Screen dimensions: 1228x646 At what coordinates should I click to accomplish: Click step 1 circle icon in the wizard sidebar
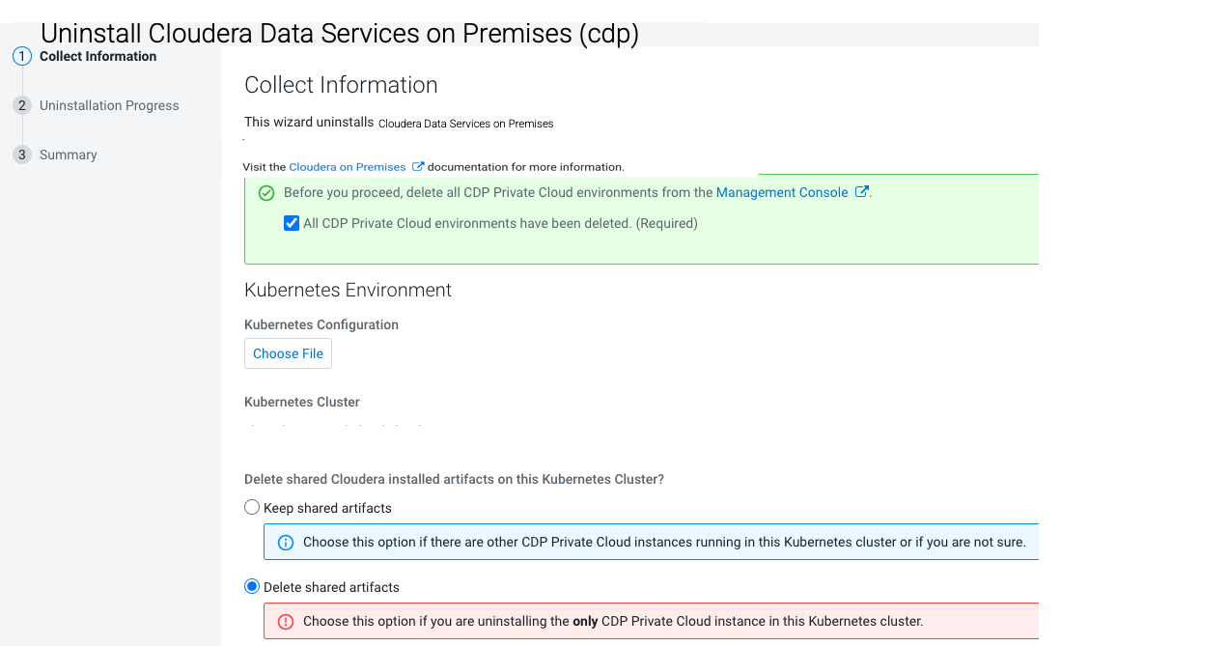coord(22,56)
